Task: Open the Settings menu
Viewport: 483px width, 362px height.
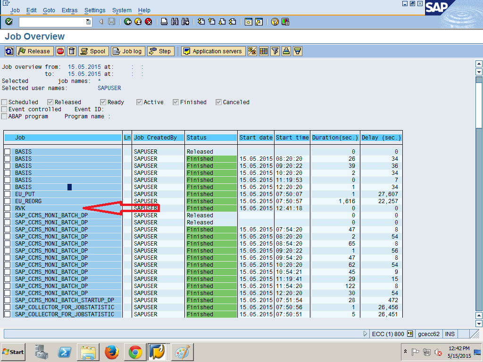Action: 95,10
